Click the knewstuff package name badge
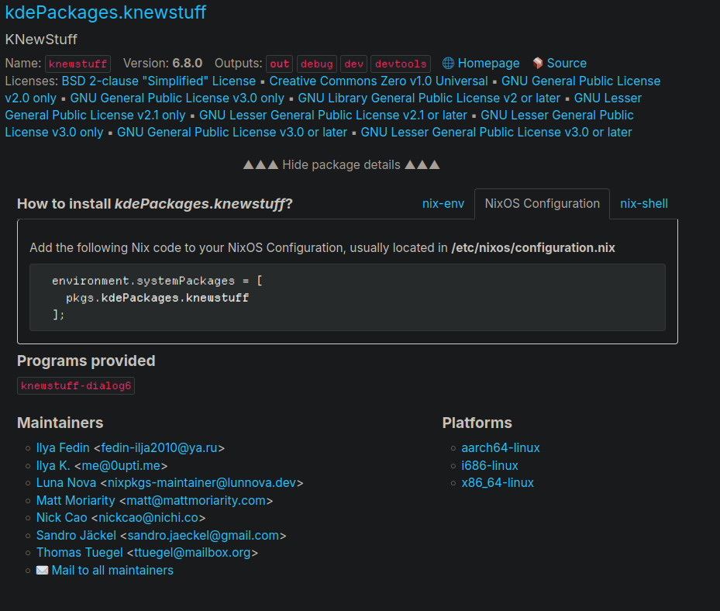Screen dimensions: 720x611 pyautogui.click(x=78, y=64)
